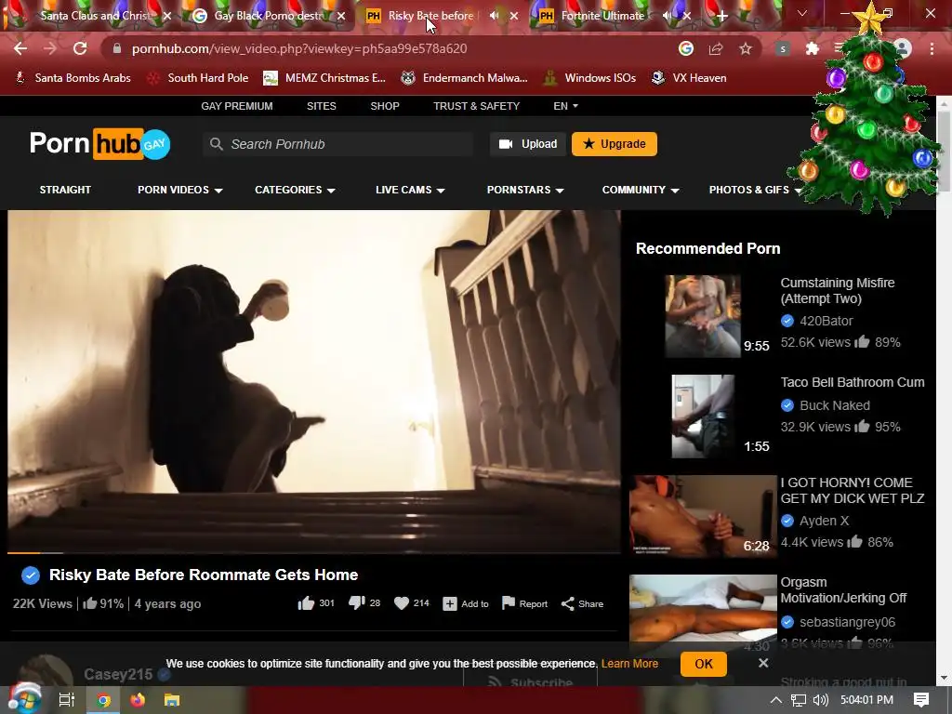
Task: Click the magnifier search icon
Action: [216, 144]
